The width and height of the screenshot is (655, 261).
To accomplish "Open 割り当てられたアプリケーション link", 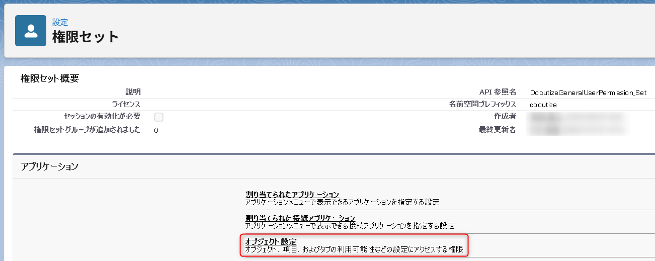I will 292,195.
